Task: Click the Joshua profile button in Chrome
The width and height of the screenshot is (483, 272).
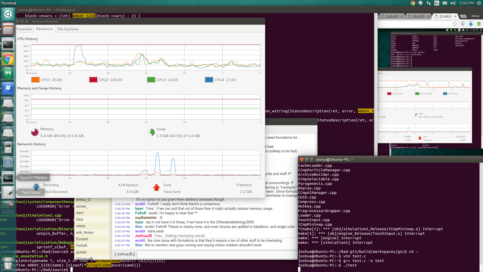Action: pyautogui.click(x=475, y=16)
